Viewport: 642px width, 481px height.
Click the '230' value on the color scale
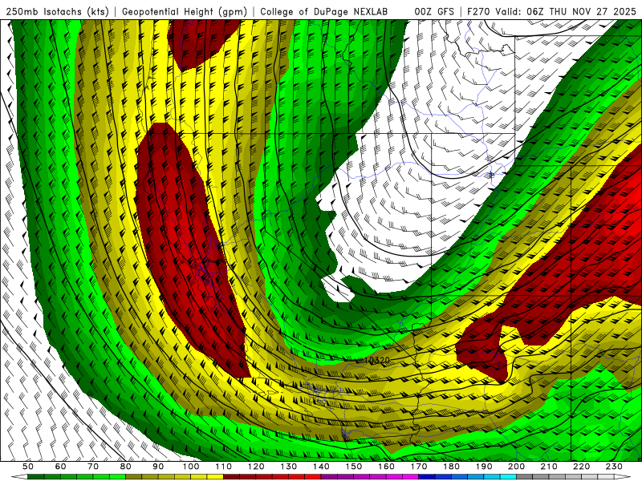click(x=615, y=466)
